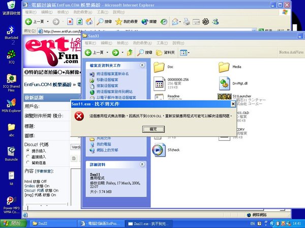The width and height of the screenshot is (305, 228).
Task: Launch the ICQ desktop icon
Action: point(11,57)
